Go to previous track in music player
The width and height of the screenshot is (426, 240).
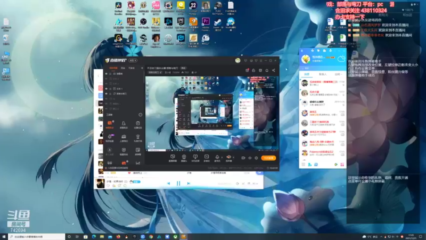(168, 183)
